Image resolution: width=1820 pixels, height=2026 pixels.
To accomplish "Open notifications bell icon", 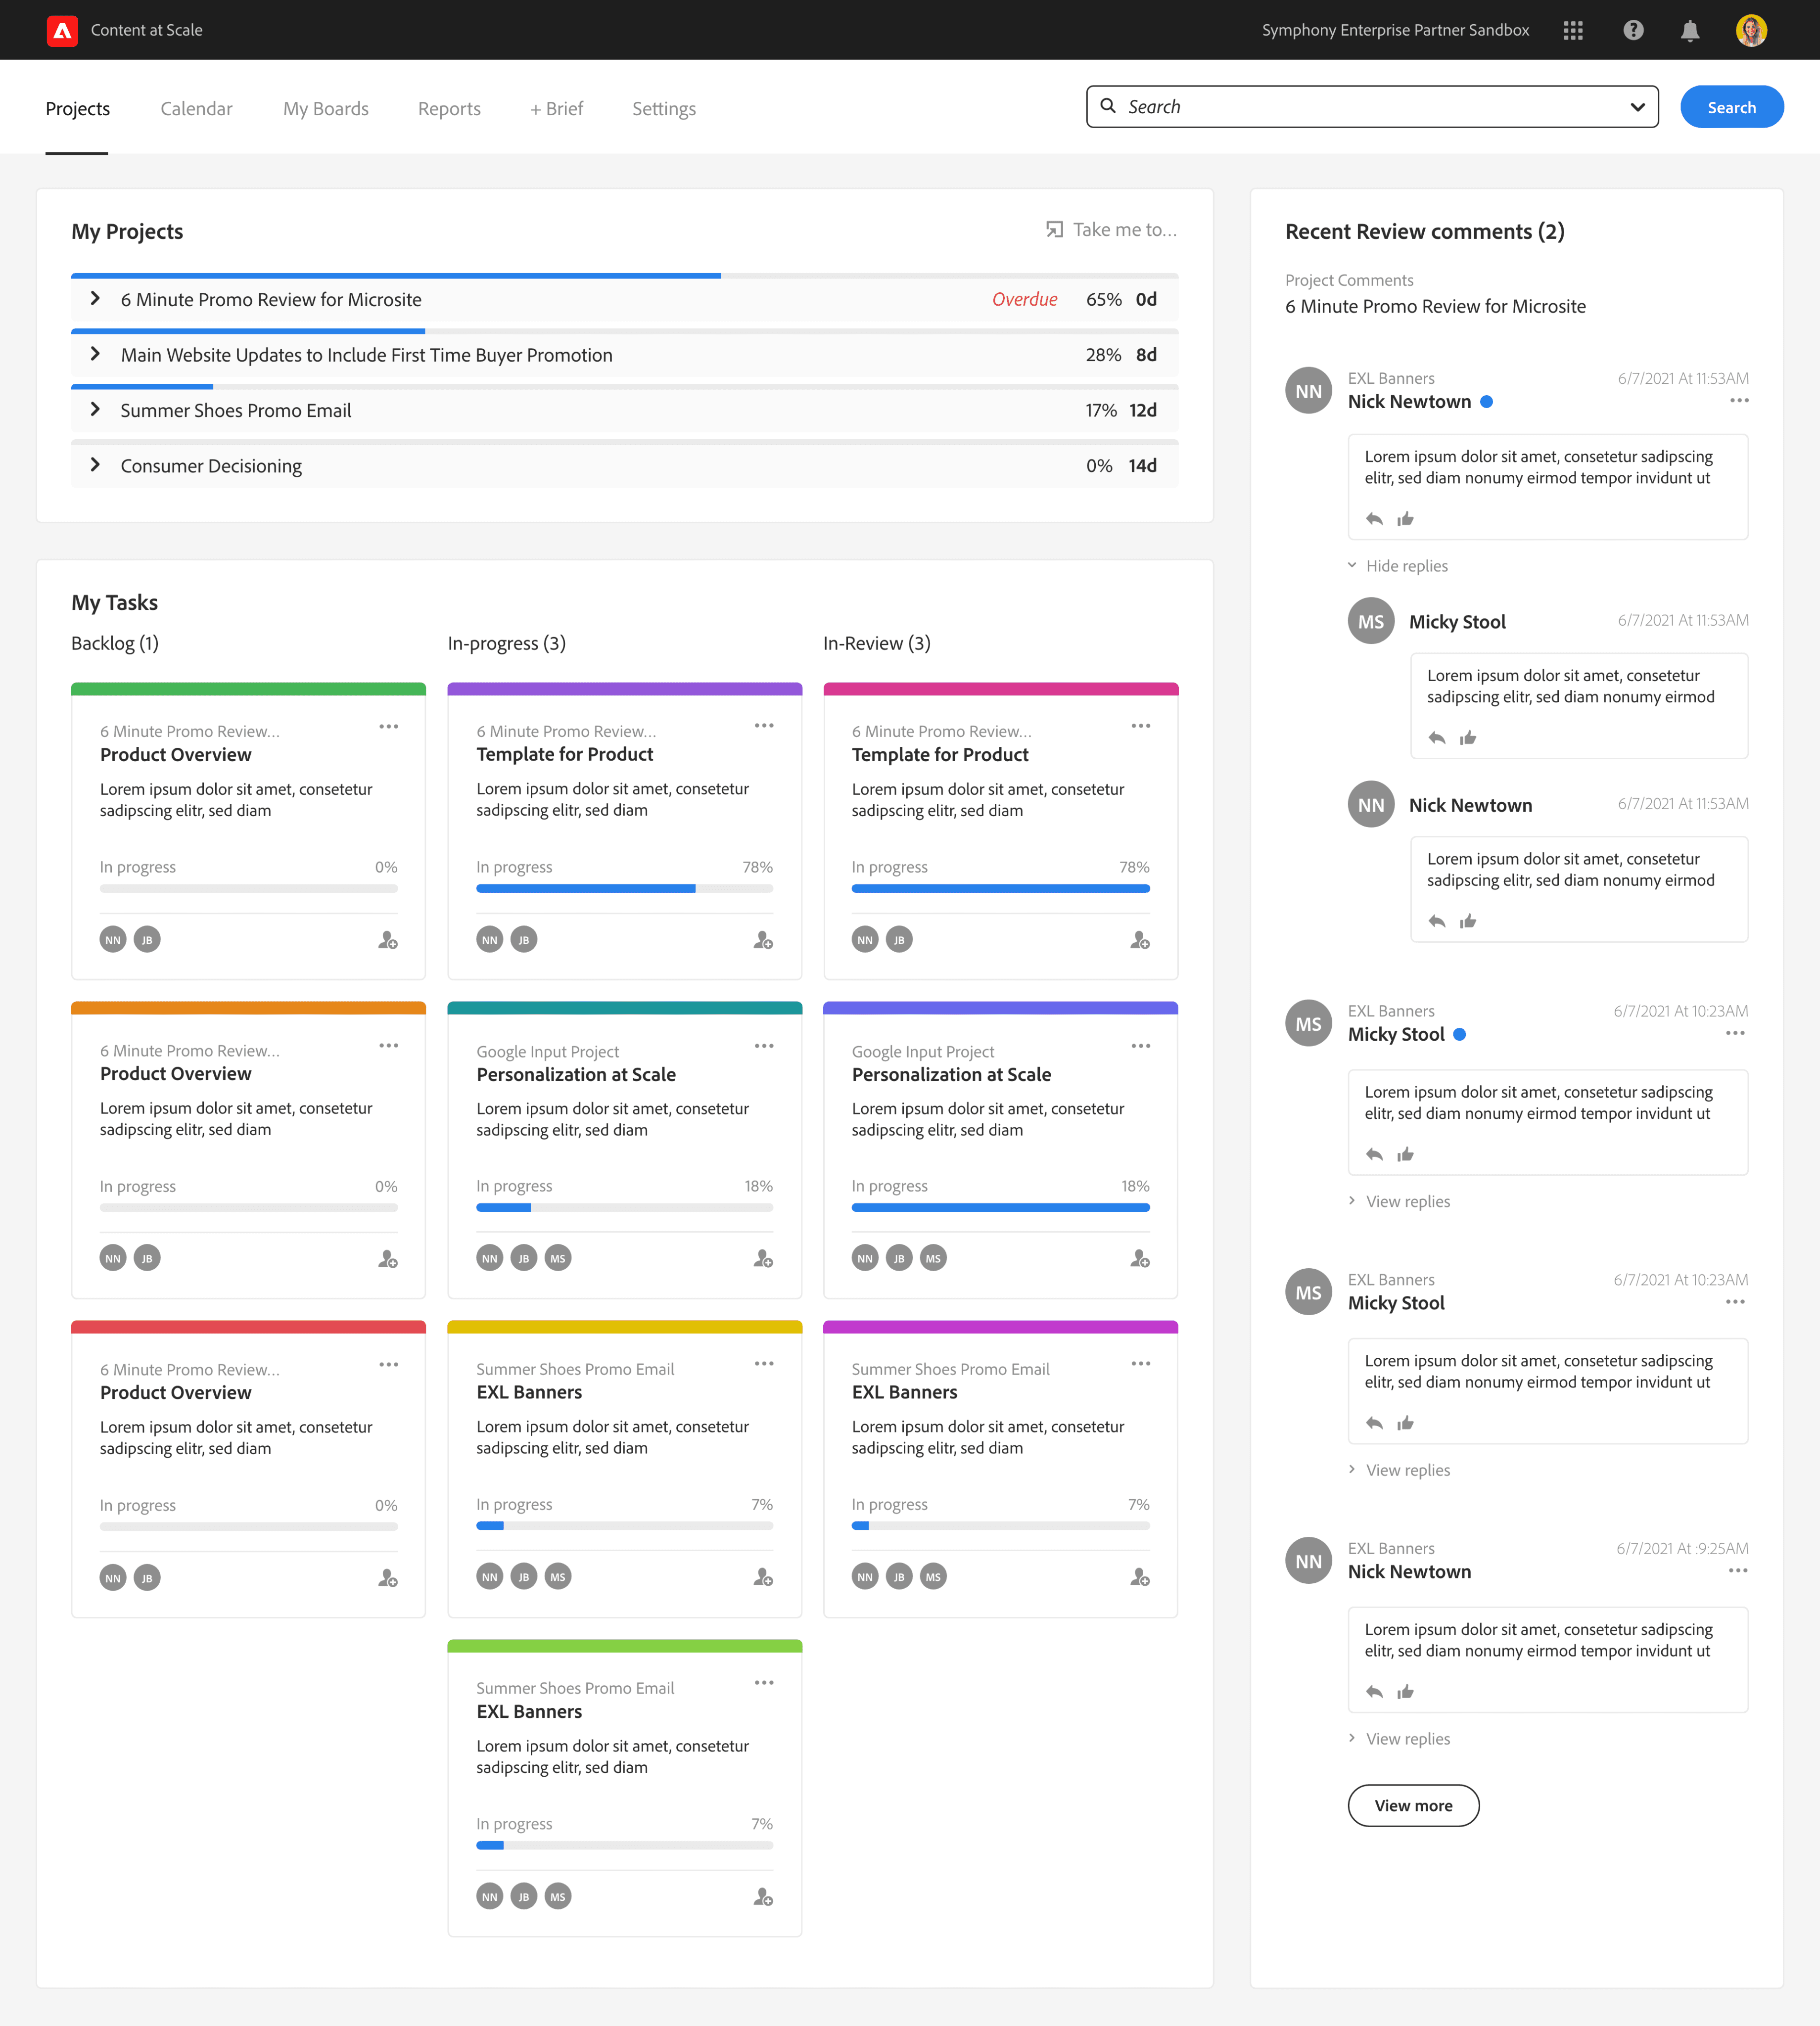I will pos(1690,30).
